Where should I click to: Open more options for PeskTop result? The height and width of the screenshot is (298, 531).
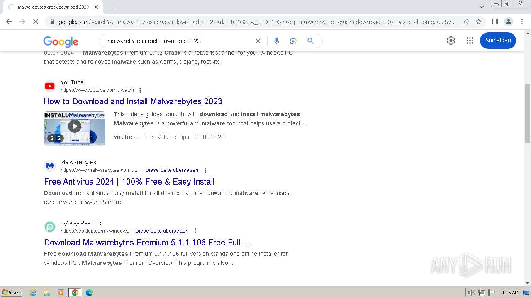pyautogui.click(x=195, y=231)
